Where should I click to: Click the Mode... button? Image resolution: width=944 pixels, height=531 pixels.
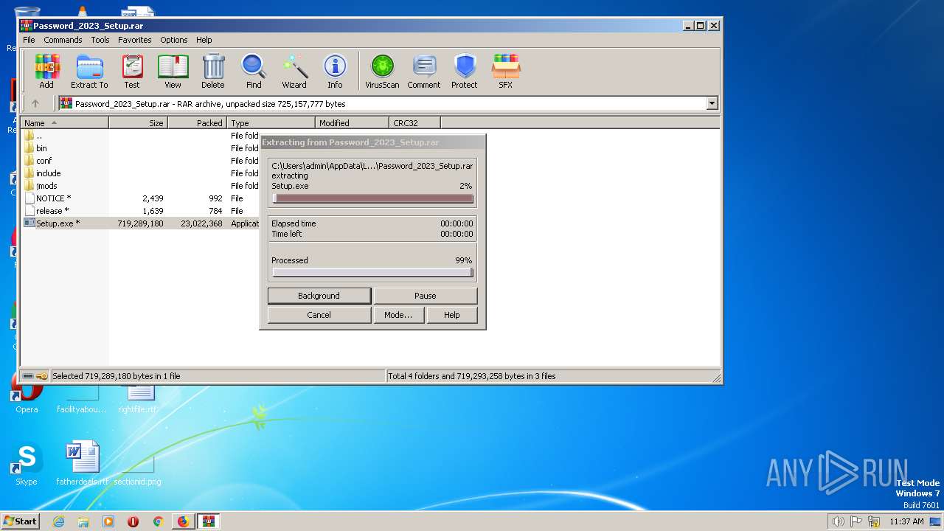coord(398,315)
